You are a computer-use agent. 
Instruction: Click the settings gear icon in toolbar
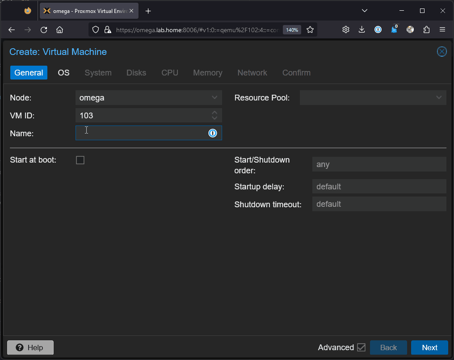(x=346, y=30)
